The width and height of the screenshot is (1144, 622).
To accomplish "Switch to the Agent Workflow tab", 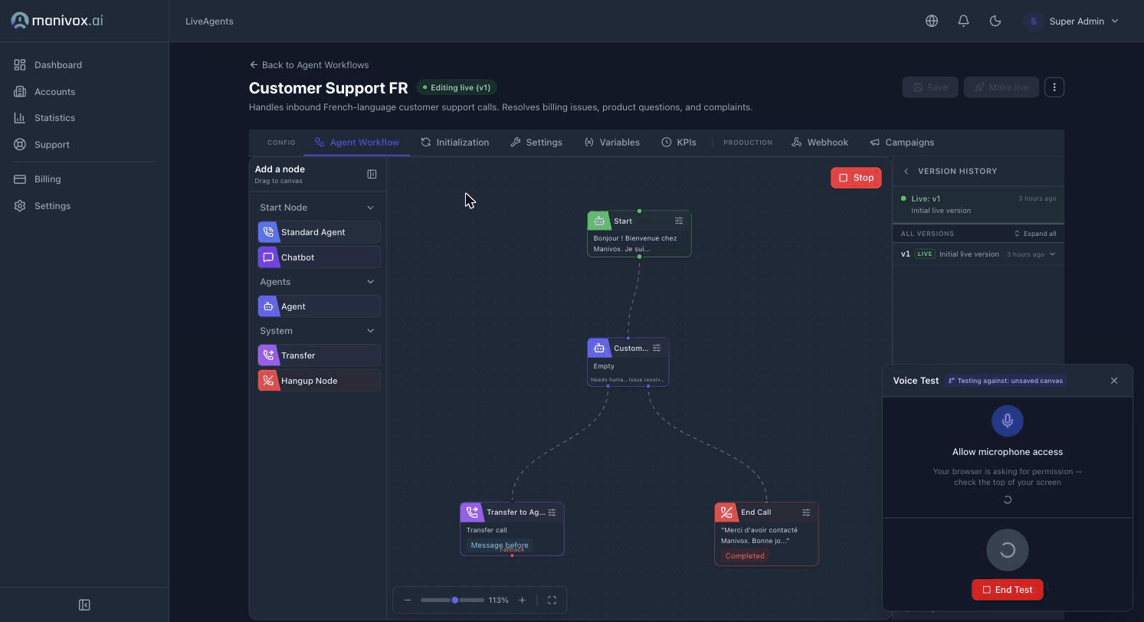I will (356, 142).
